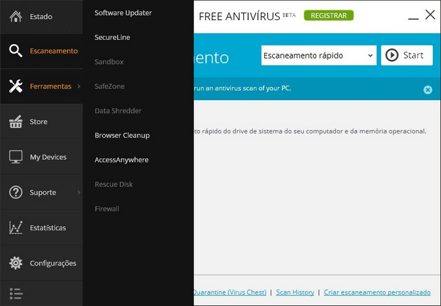441x306 pixels.
Task: Close the antivirus window
Action: [x=430, y=14]
